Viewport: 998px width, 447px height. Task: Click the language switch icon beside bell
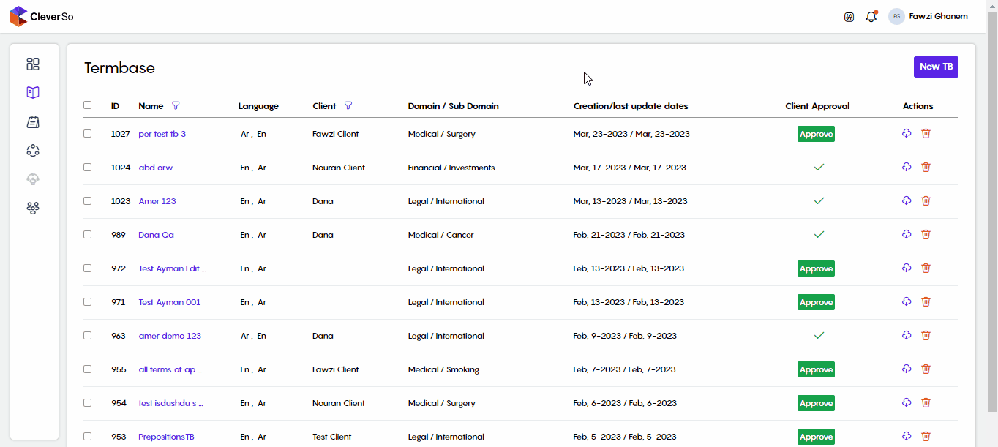(x=849, y=17)
